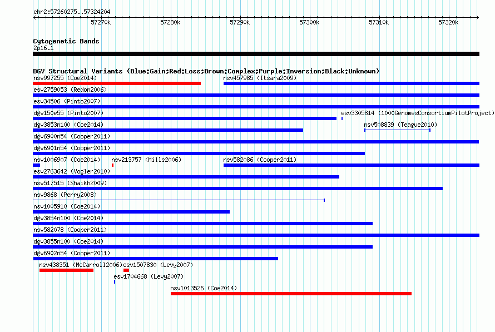495x332 pixels.
Task: Click the esv34506 (Pinto2007) label
Action: point(67,101)
